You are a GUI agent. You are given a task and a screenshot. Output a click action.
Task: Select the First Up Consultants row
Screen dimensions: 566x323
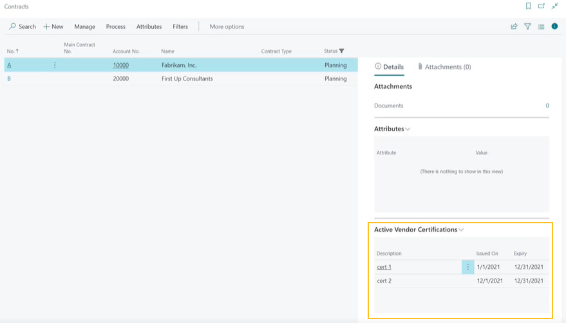coord(187,78)
